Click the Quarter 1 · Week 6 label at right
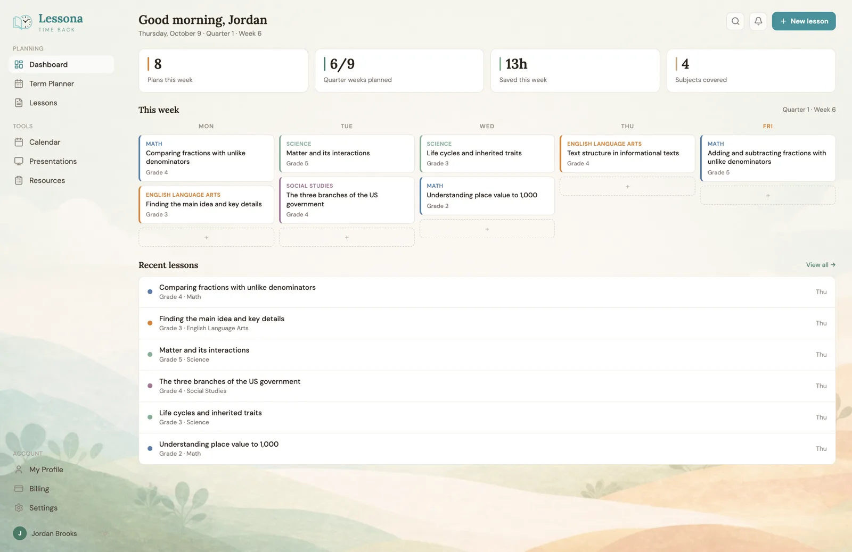Image resolution: width=852 pixels, height=552 pixels. 809,110
